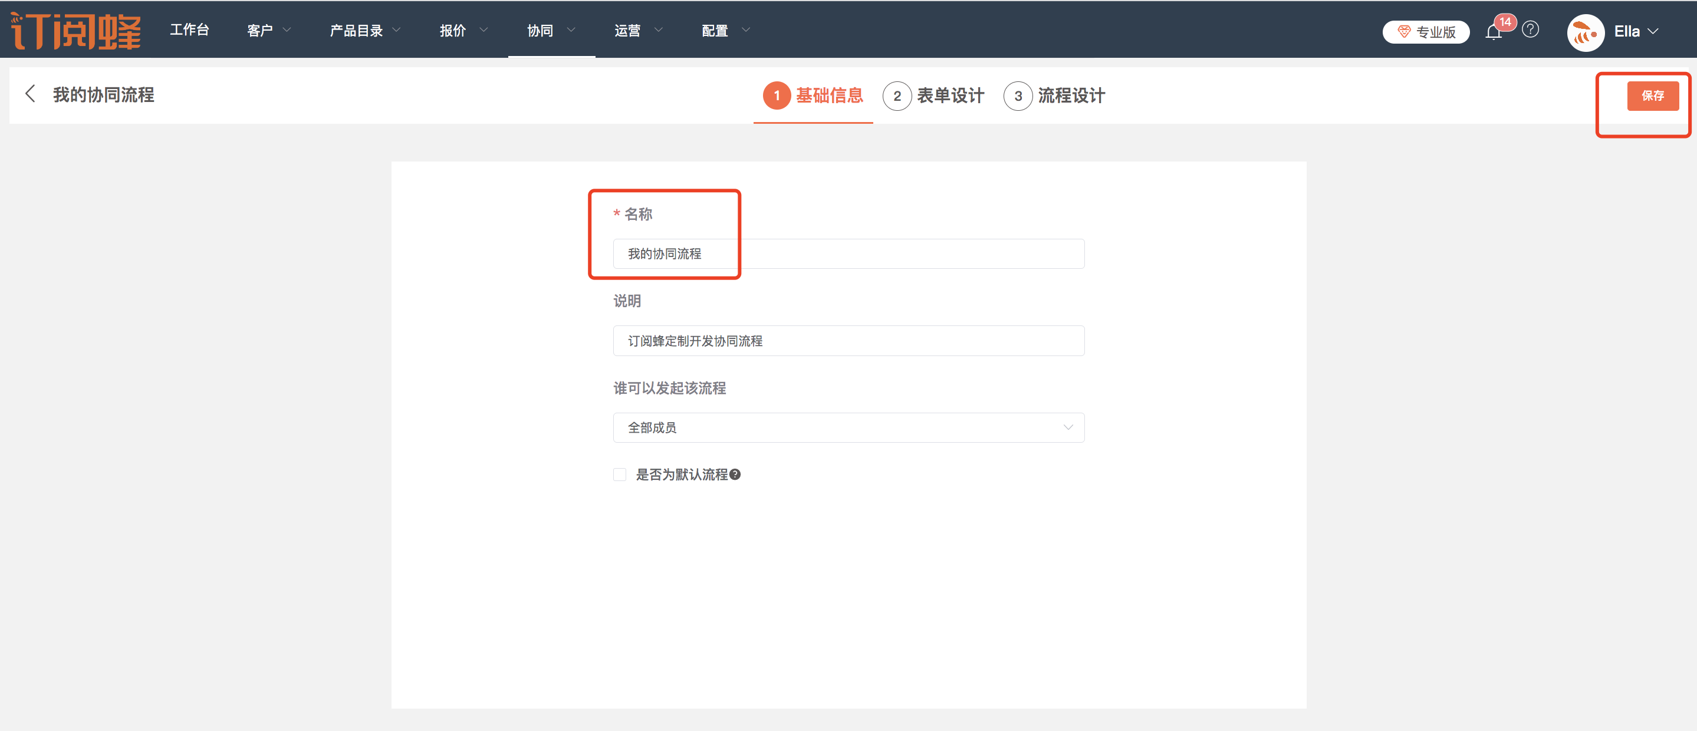Click the 保存 button
This screenshot has width=1697, height=731.
(x=1652, y=96)
